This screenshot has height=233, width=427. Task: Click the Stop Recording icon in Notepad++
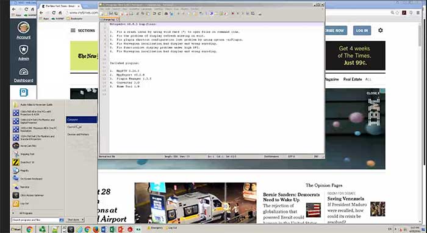coord(238,13)
